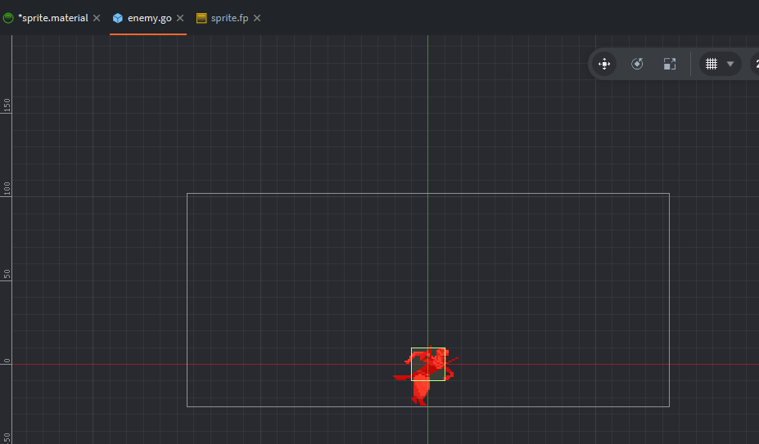This screenshot has height=444, width=759.
Task: Switch to the sprite.fp tab
Action: coord(229,18)
